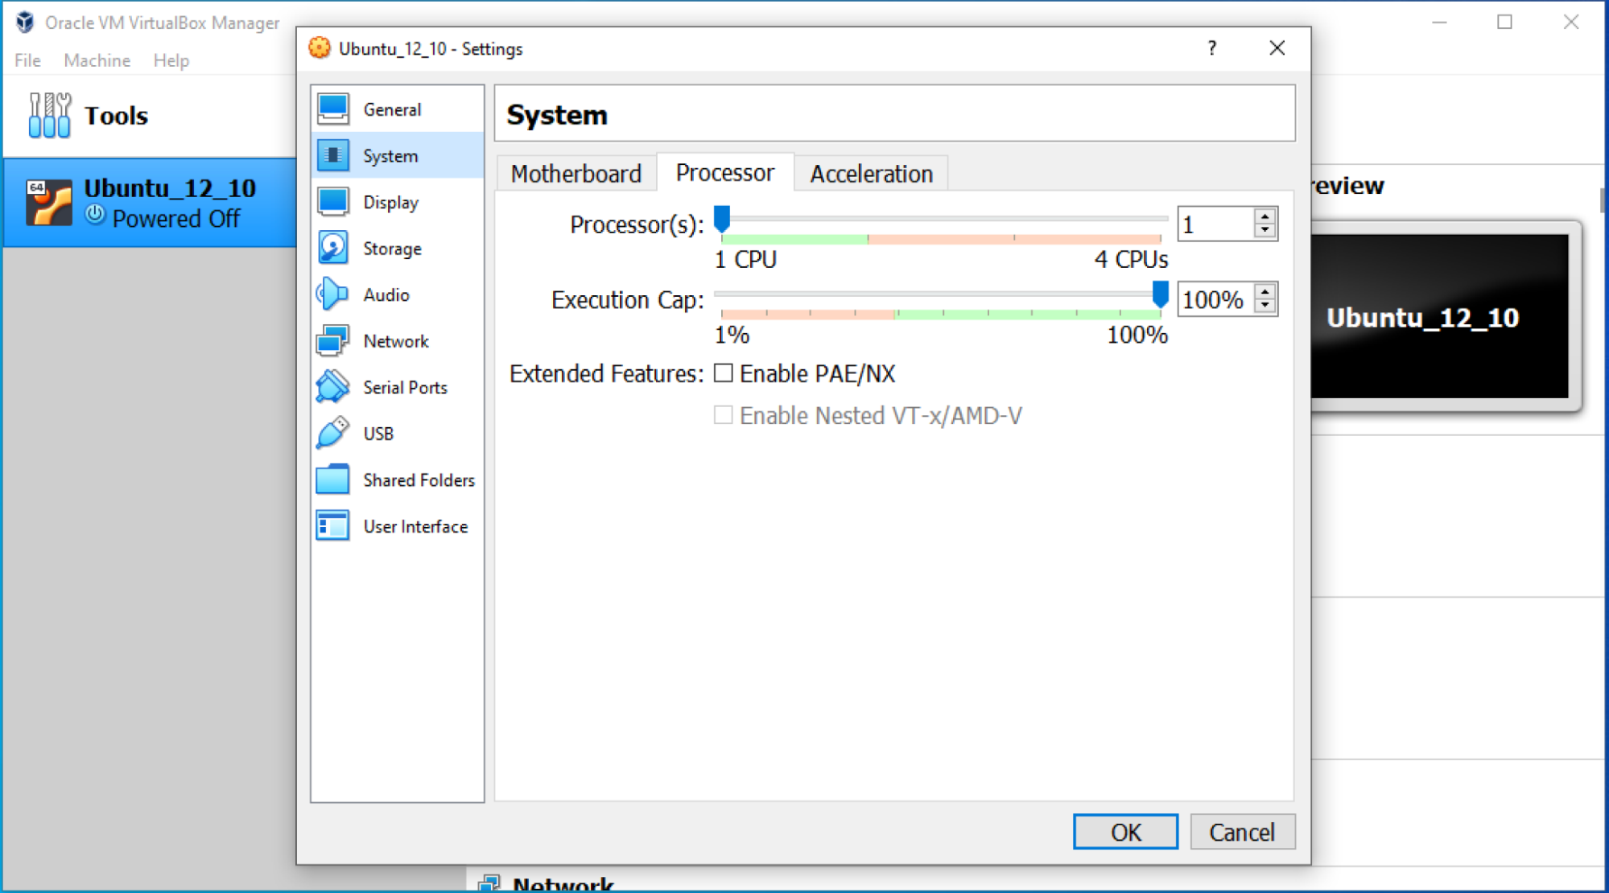Open the Network settings icon
Viewport: 1609px width, 893px height.
click(332, 340)
